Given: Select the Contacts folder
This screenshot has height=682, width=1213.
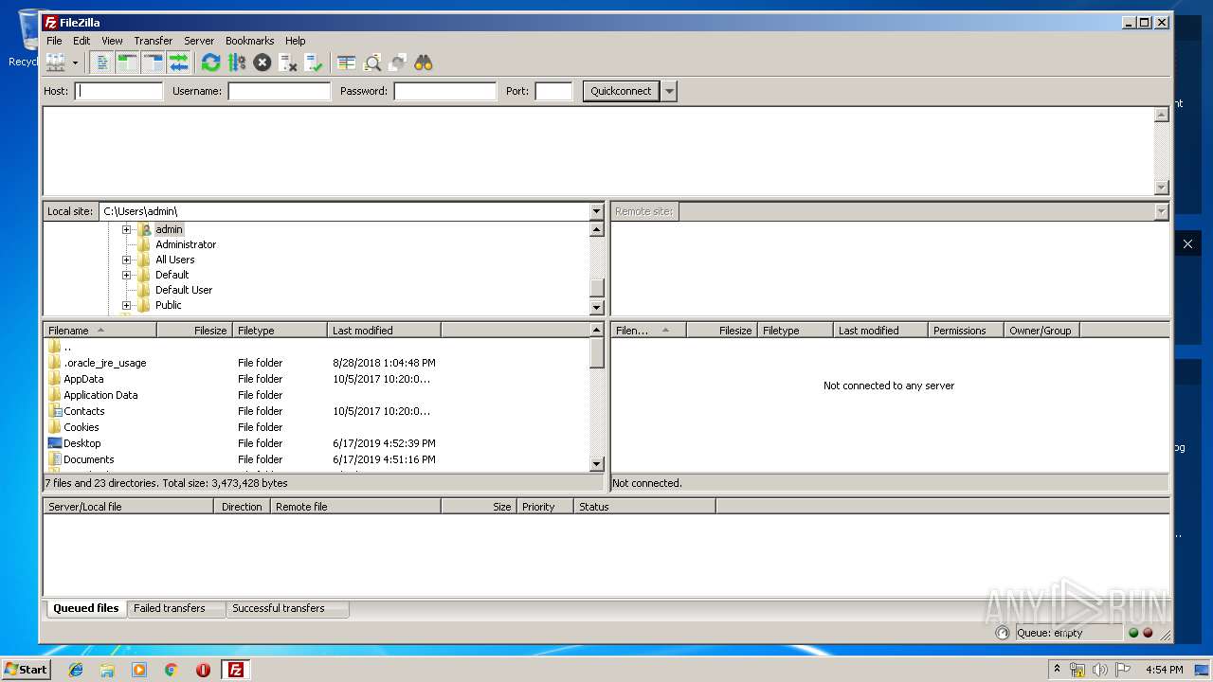Looking at the screenshot, I should click(x=83, y=411).
